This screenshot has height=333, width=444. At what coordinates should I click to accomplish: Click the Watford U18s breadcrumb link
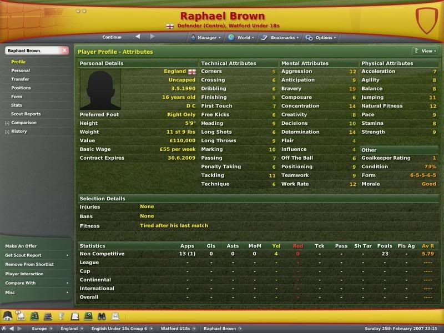click(x=175, y=329)
